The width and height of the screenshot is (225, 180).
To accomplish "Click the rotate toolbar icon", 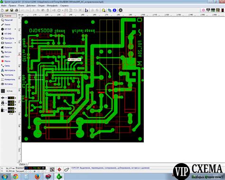I will click(x=59, y=10).
